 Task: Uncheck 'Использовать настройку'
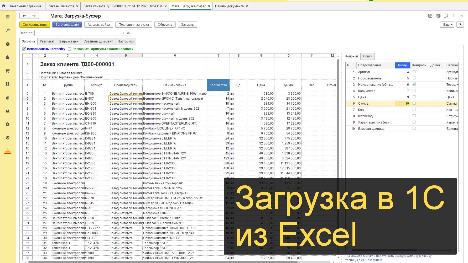[x=24, y=49]
